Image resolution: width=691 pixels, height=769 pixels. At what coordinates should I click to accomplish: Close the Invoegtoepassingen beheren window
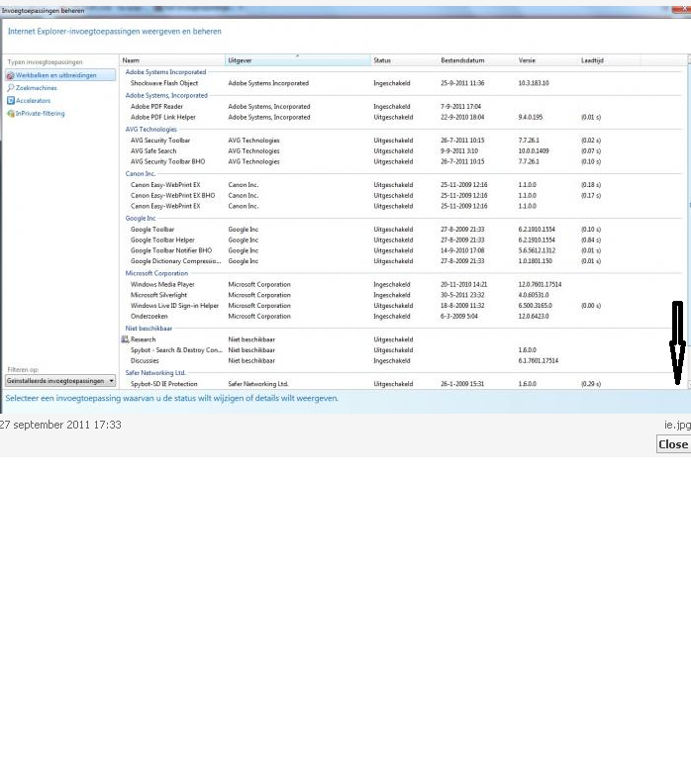point(682,9)
